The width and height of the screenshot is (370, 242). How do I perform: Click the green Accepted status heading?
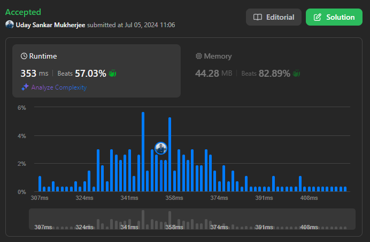[23, 12]
